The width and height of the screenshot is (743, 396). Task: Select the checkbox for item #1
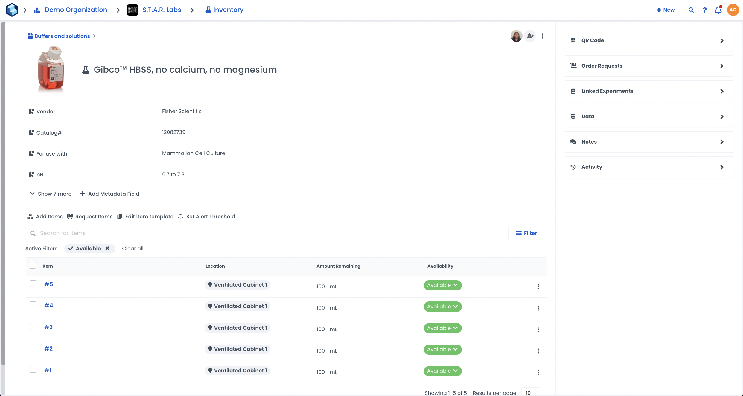click(x=33, y=369)
